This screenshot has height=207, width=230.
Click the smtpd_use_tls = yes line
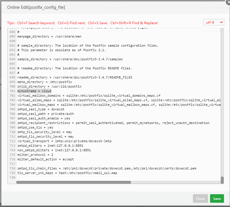tap(35, 127)
